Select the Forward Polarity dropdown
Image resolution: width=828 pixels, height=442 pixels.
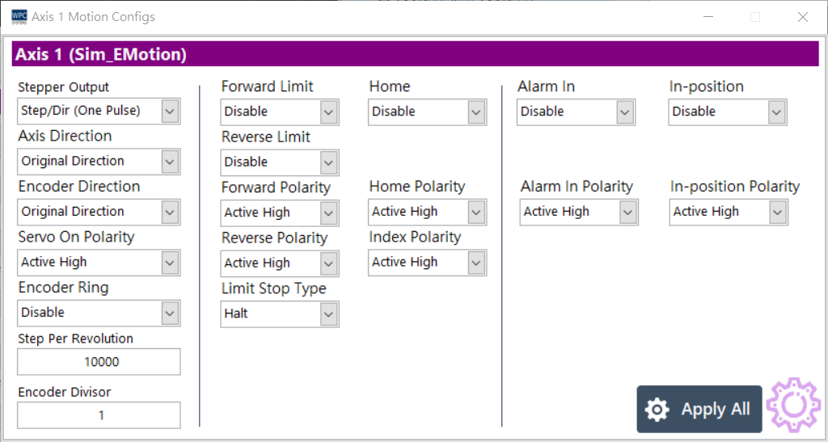click(280, 213)
